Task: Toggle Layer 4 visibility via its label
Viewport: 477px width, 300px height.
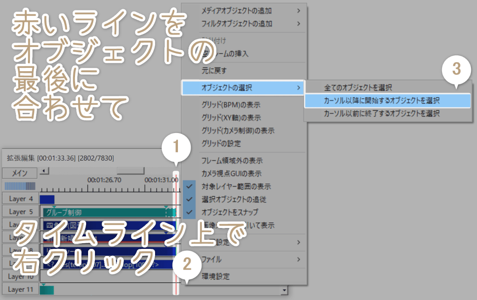Action: pyautogui.click(x=20, y=199)
